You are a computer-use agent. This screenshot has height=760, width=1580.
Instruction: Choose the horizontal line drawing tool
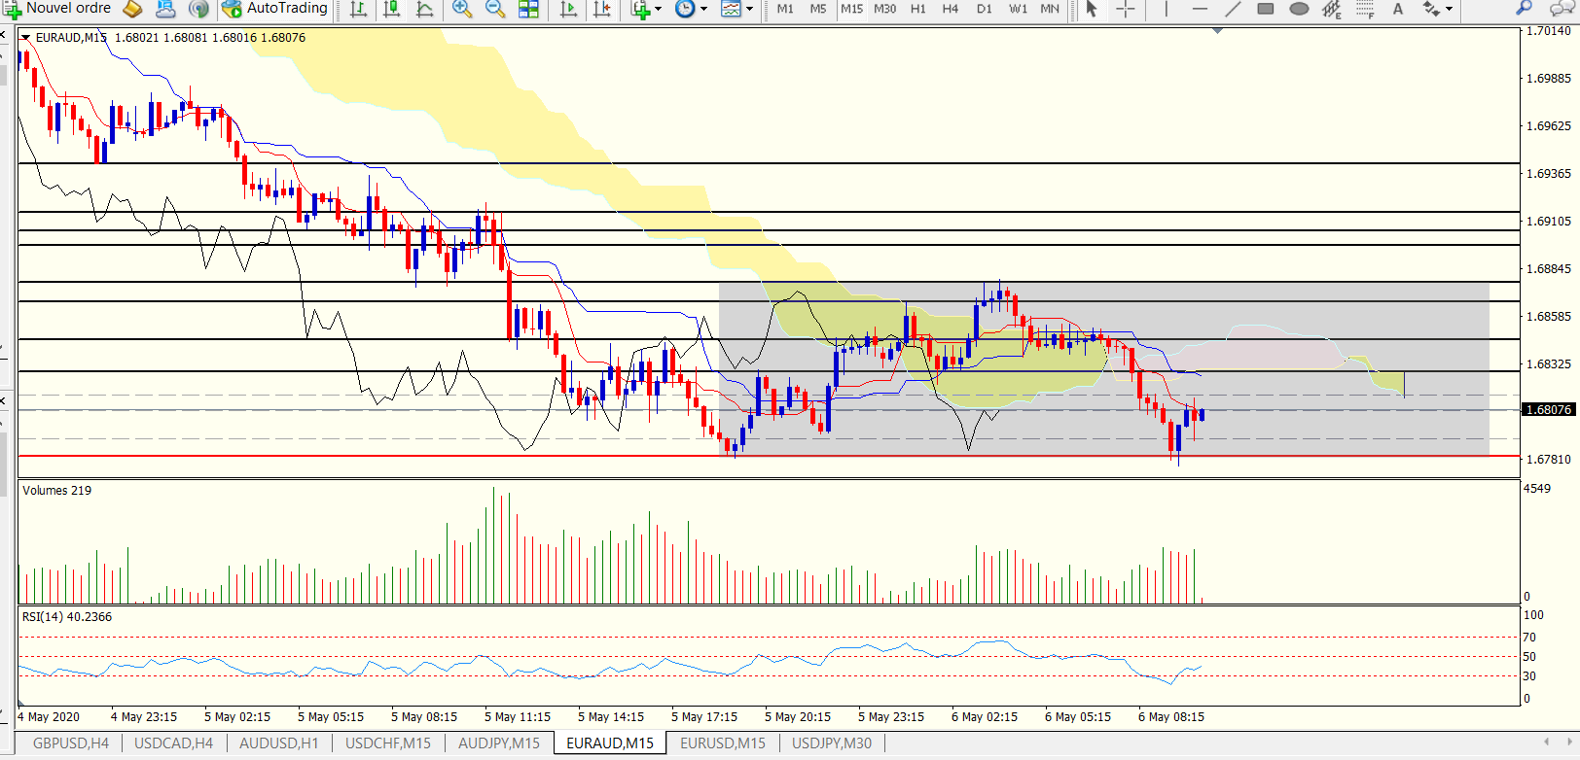pyautogui.click(x=1200, y=9)
